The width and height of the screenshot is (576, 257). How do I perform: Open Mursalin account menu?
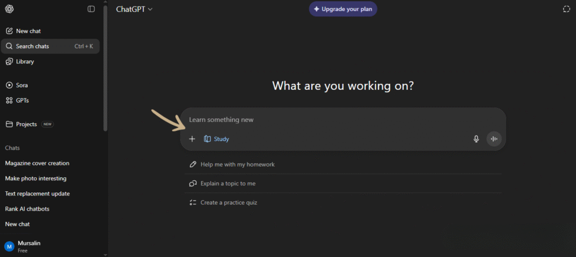click(x=29, y=246)
